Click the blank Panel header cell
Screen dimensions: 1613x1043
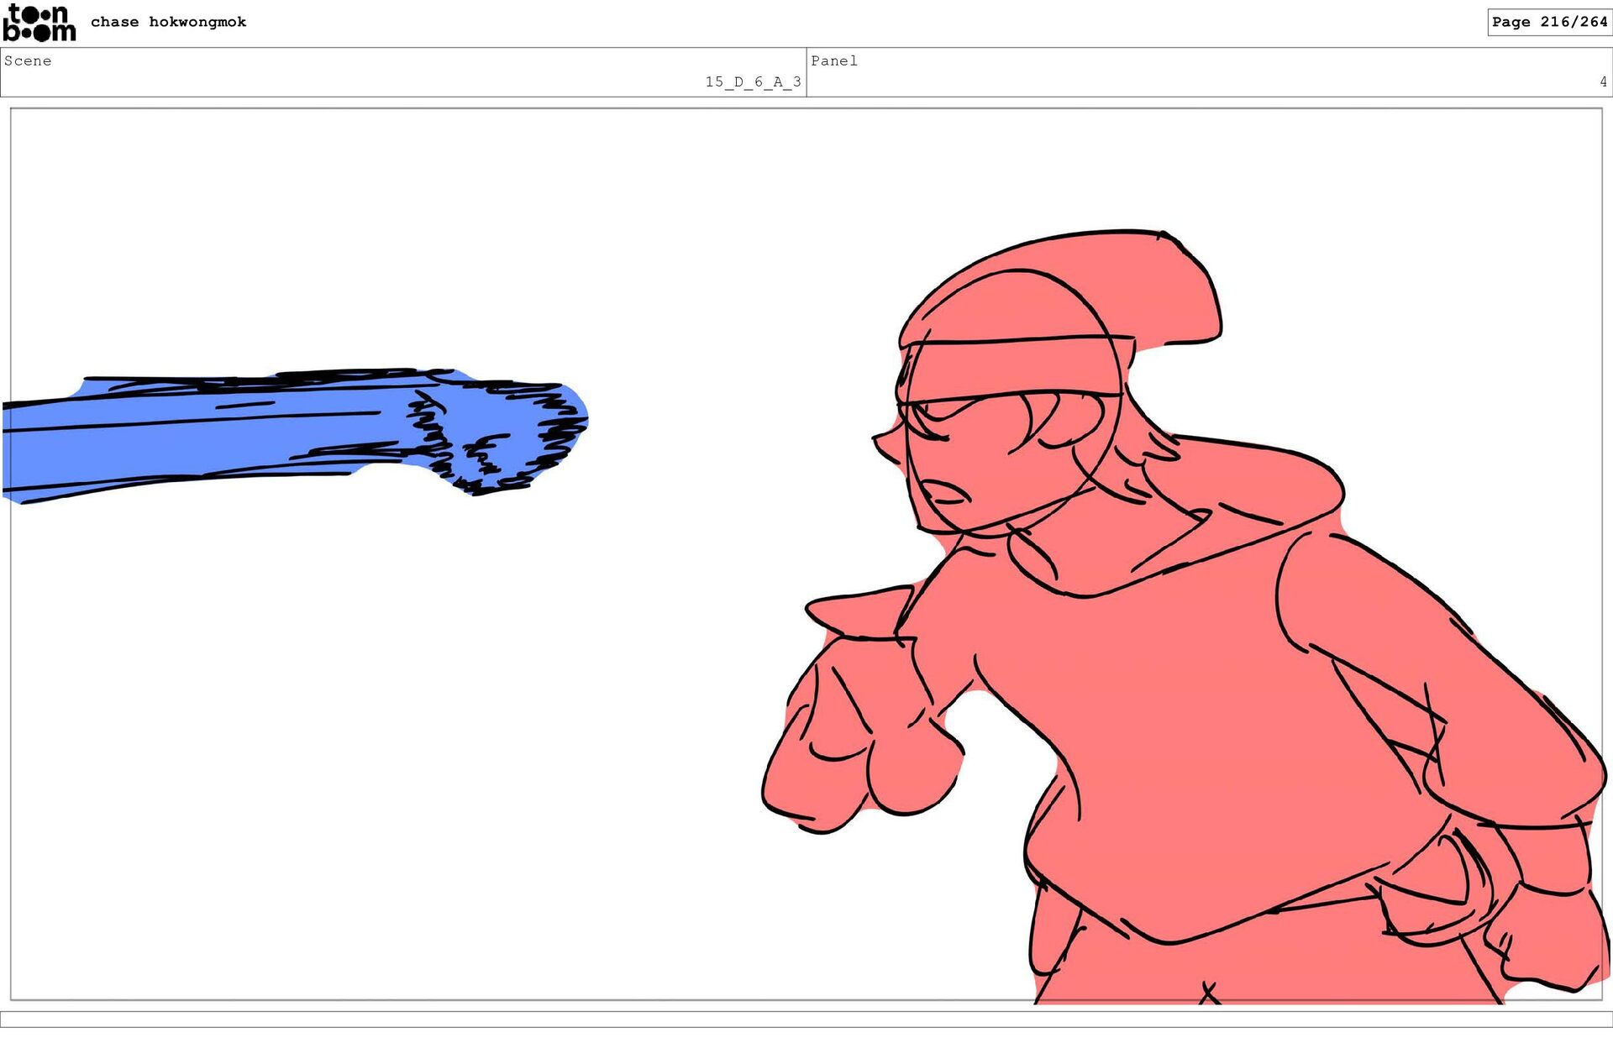pyautogui.click(x=1210, y=74)
